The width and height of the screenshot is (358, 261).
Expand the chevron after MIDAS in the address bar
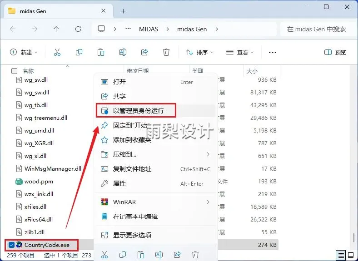click(168, 29)
